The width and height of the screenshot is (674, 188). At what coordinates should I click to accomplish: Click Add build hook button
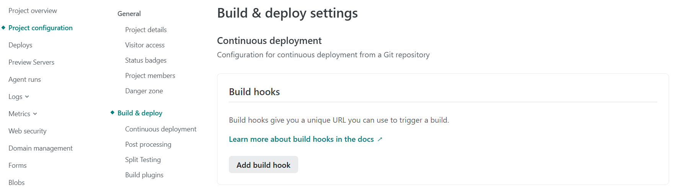point(263,165)
